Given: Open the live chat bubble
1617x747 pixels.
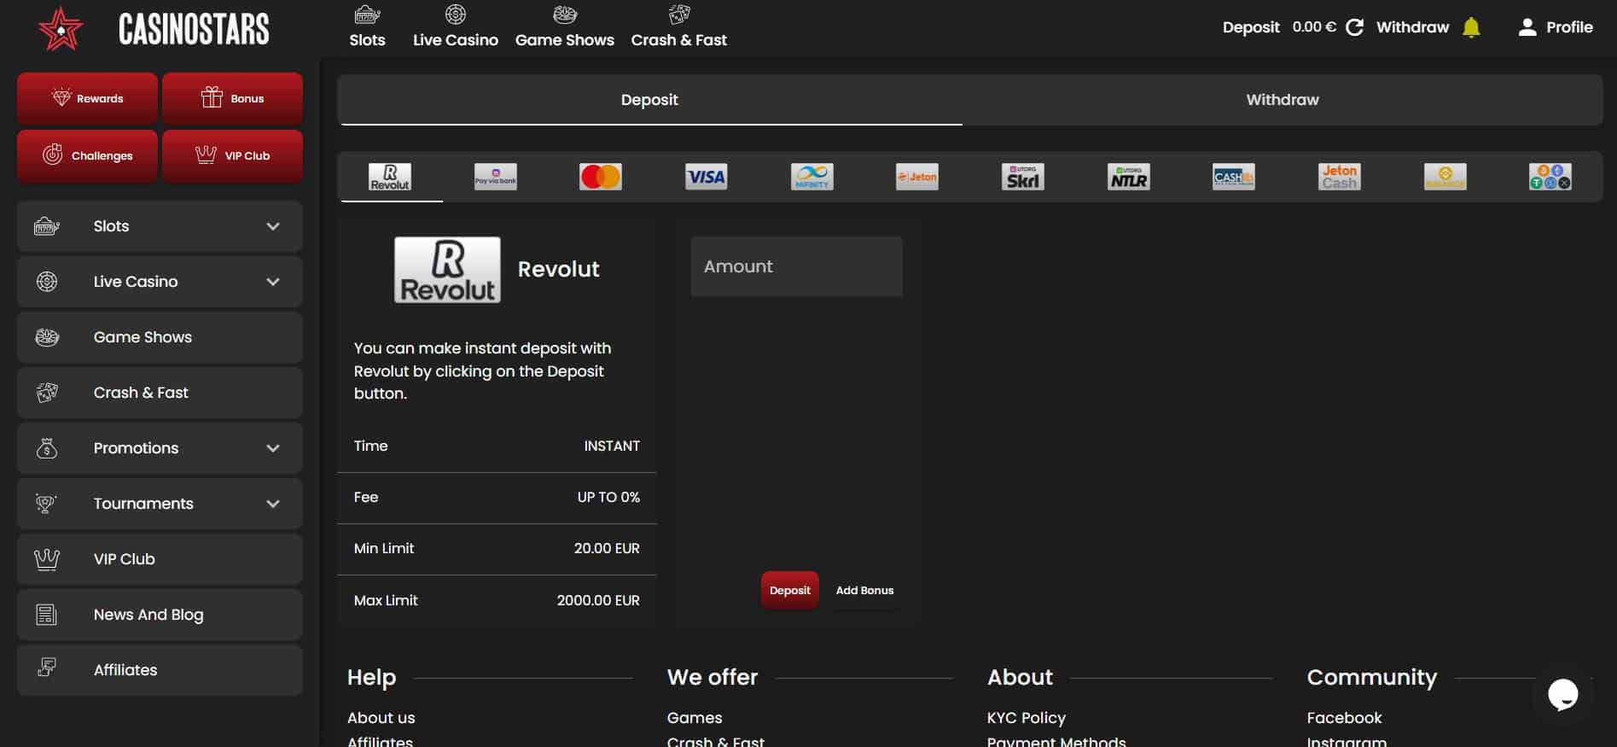Looking at the screenshot, I should [1562, 694].
